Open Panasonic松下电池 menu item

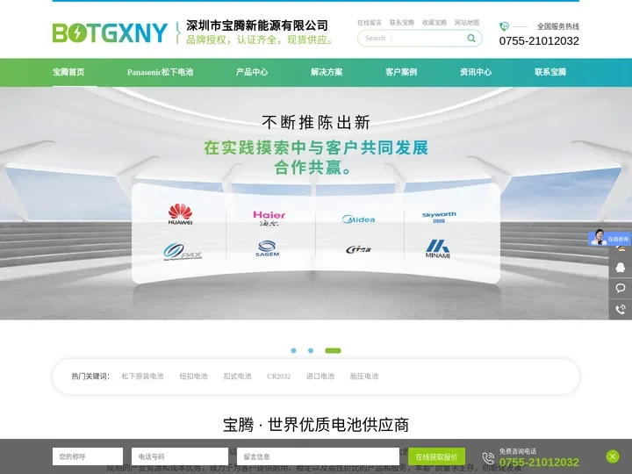(160, 72)
